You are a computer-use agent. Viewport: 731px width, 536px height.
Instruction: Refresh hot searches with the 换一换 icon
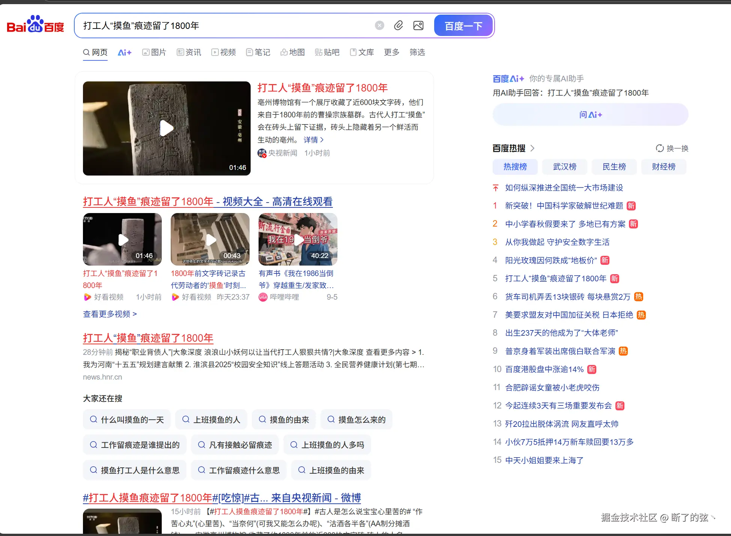coord(660,148)
